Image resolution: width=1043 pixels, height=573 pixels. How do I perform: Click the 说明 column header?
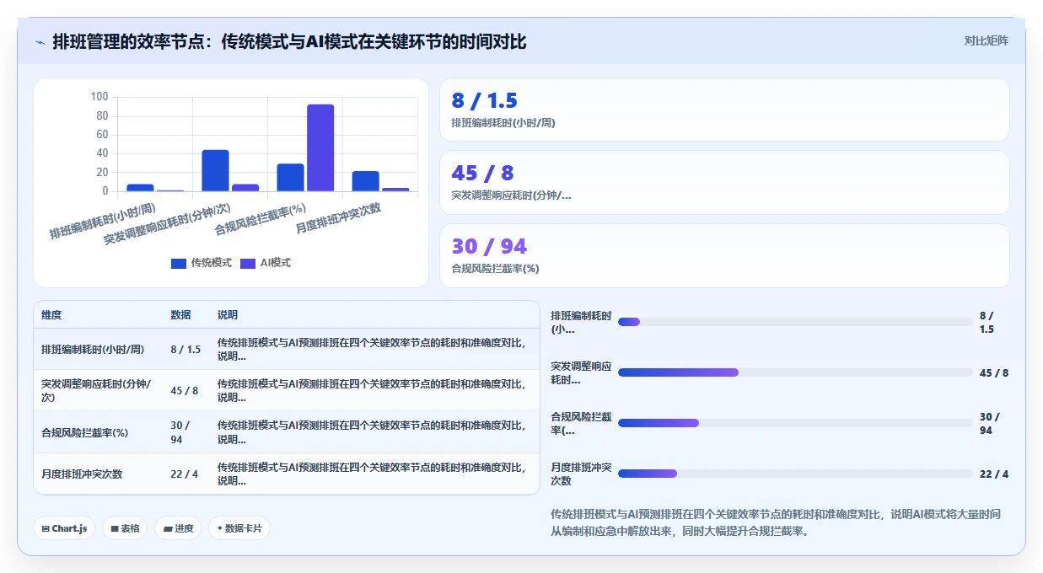pos(228,315)
